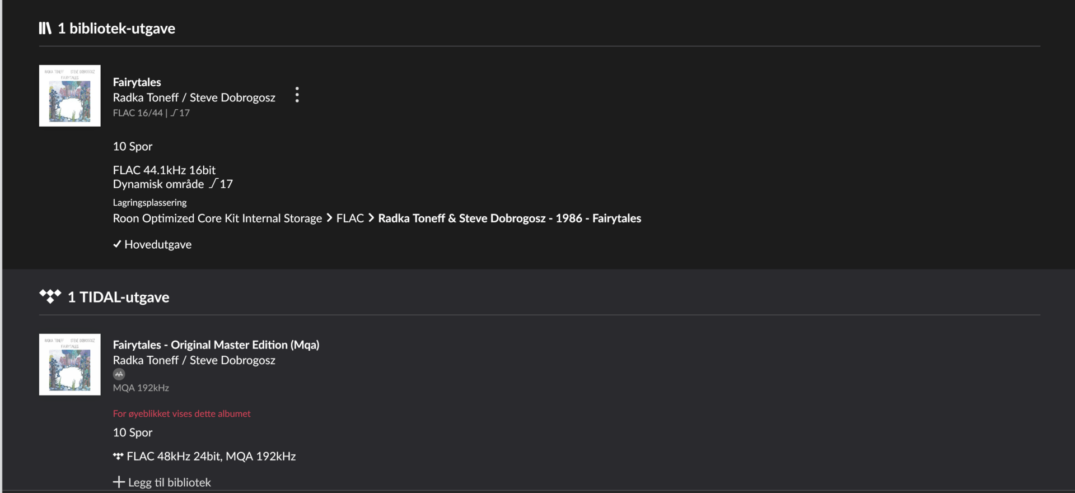
Task: Click Legg til bibliotek
Action: (x=170, y=482)
